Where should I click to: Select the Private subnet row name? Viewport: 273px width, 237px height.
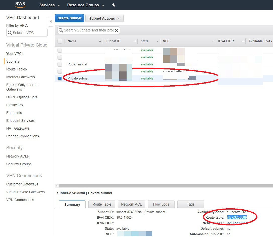pyautogui.click(x=78, y=78)
